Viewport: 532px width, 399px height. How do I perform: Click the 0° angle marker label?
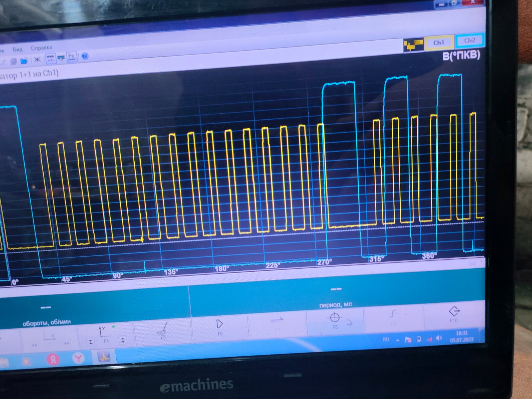15,282
